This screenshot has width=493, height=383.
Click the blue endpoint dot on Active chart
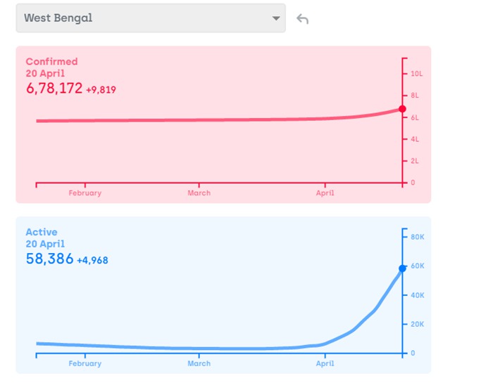[x=402, y=268]
